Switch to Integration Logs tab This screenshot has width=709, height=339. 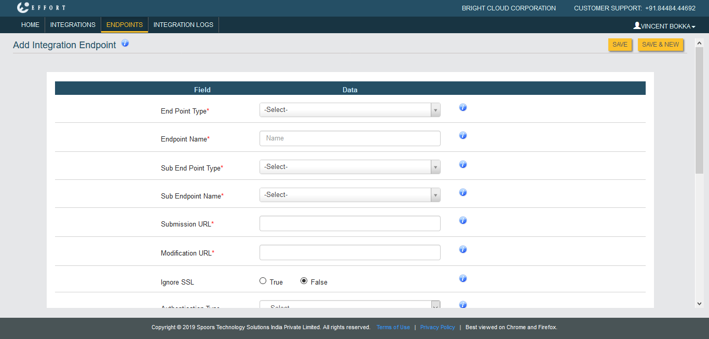183,25
